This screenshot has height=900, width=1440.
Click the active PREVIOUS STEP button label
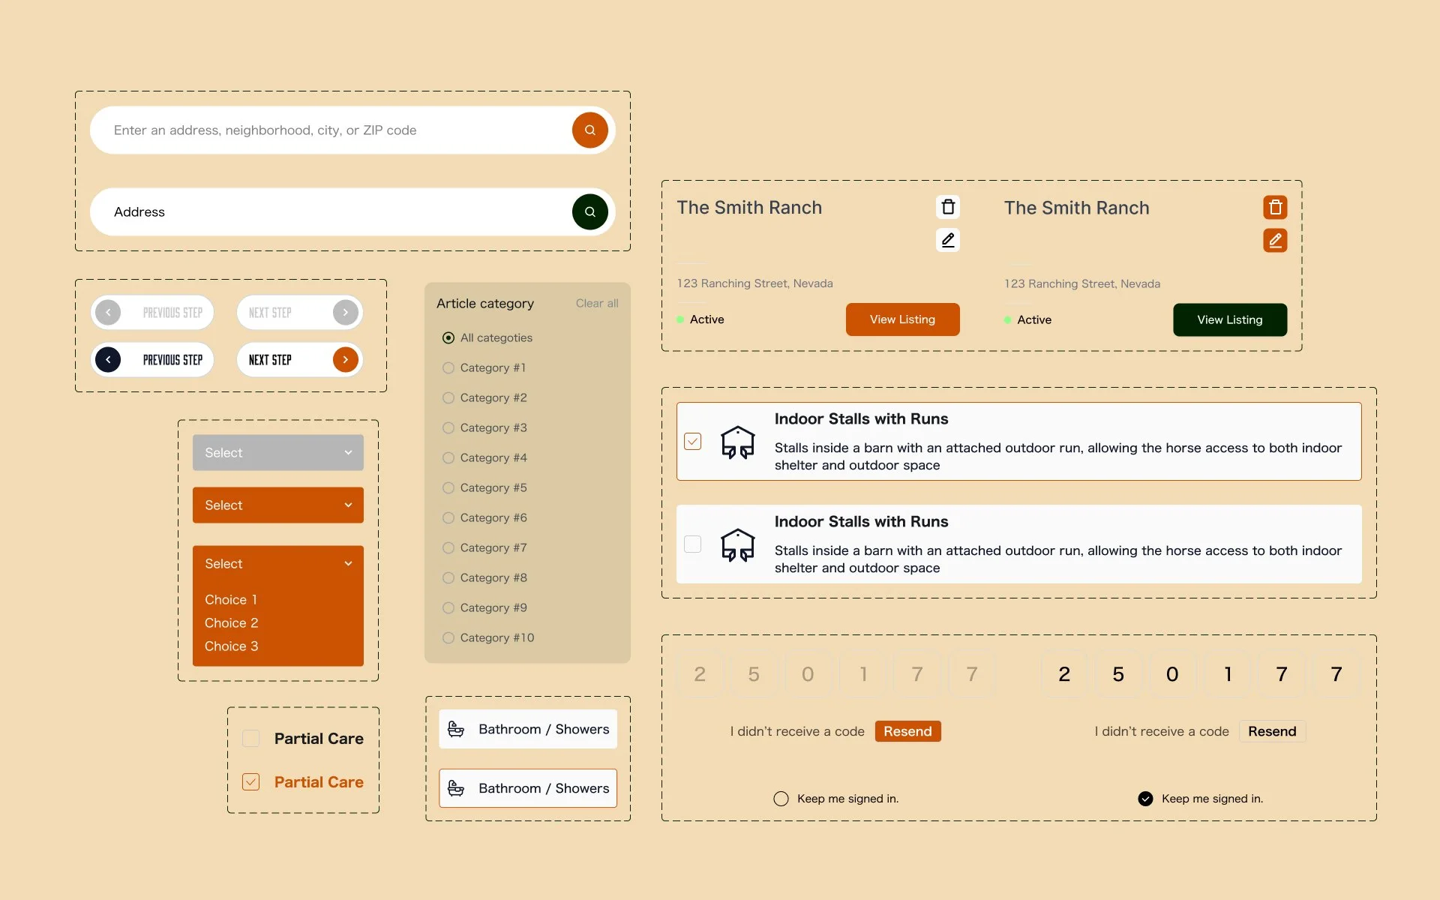coord(172,360)
